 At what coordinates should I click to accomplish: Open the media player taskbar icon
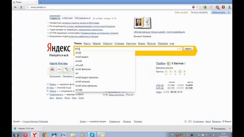coord(82,135)
